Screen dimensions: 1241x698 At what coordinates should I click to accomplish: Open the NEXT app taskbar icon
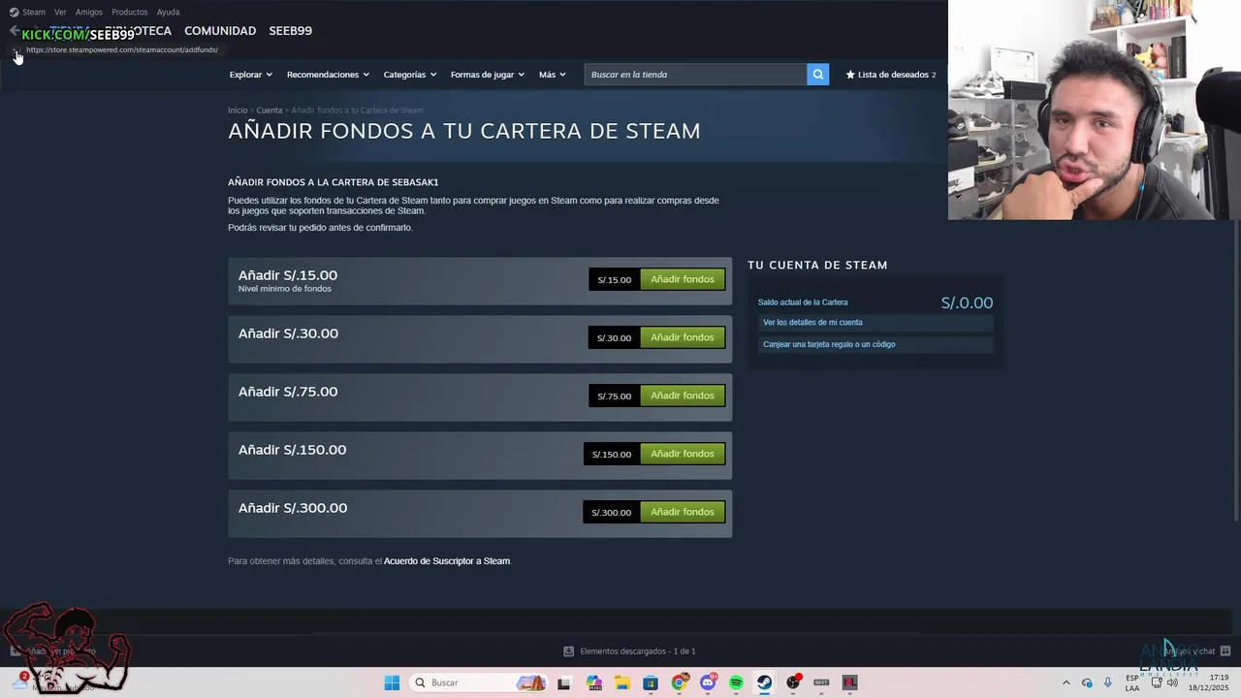[x=821, y=682]
